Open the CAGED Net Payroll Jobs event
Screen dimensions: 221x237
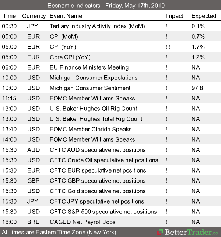point(83,222)
